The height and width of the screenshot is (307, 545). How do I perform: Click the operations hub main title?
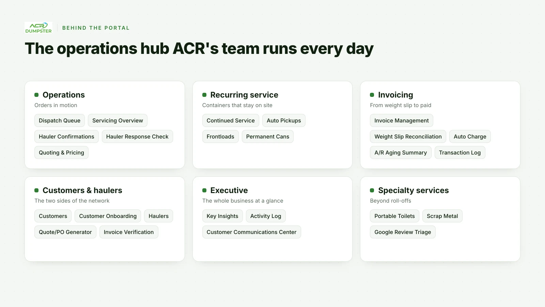[x=199, y=49]
